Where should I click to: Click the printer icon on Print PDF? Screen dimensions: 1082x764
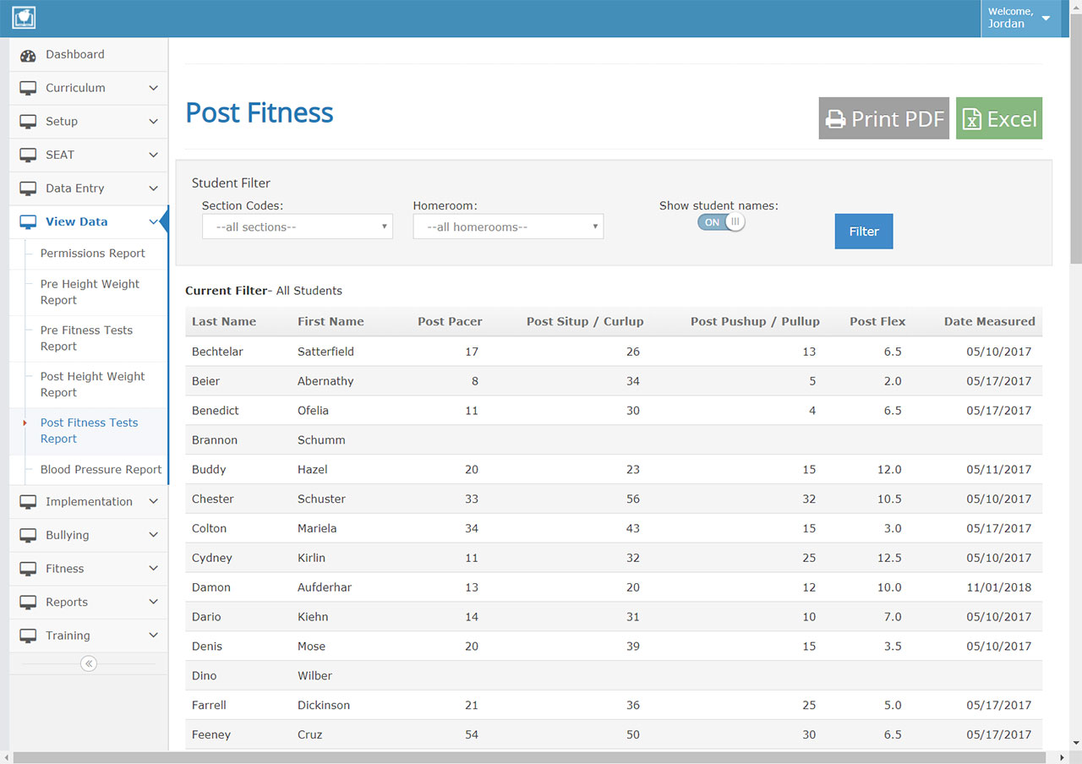[835, 119]
